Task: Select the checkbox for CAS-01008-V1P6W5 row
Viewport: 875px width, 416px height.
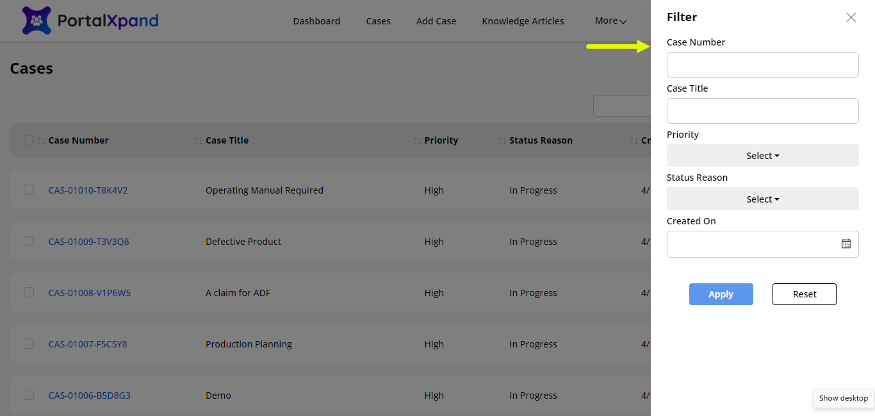Action: [x=29, y=292]
